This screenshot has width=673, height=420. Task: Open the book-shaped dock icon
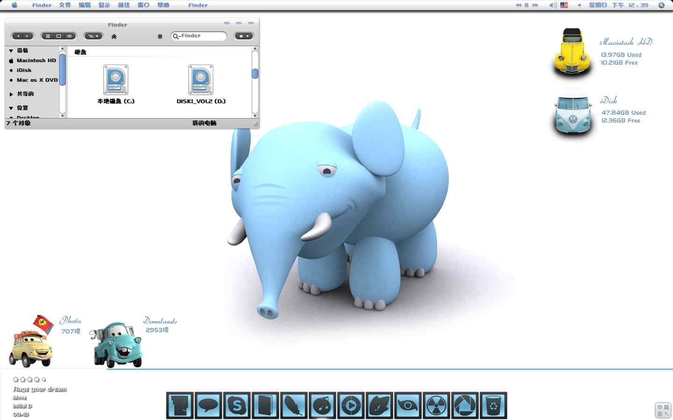pyautogui.click(x=265, y=405)
